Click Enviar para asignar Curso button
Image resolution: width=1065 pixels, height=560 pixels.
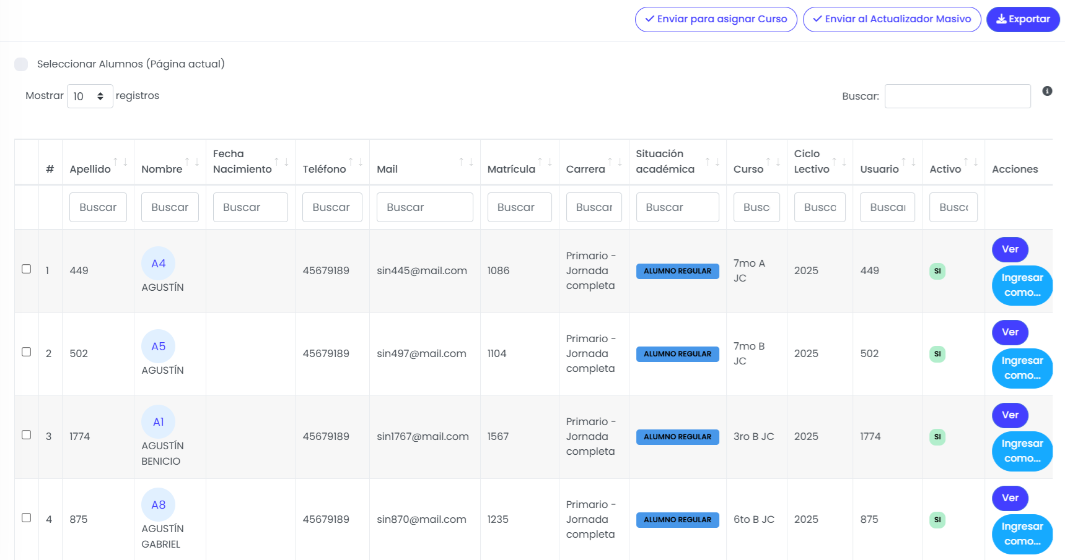[716, 19]
